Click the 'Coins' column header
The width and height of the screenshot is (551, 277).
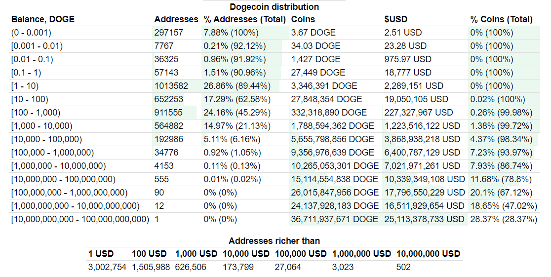(x=303, y=19)
